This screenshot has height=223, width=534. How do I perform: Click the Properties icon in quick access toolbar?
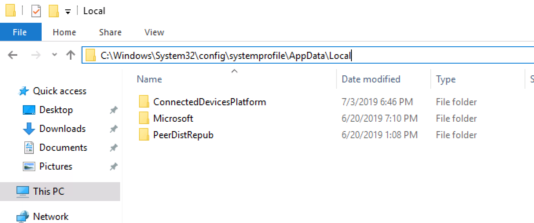coord(36,11)
